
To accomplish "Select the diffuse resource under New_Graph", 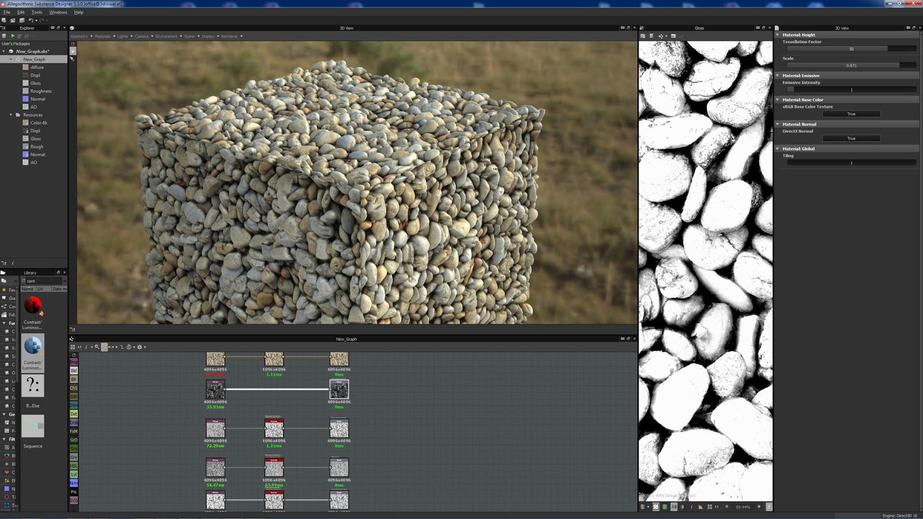I will tap(38, 67).
